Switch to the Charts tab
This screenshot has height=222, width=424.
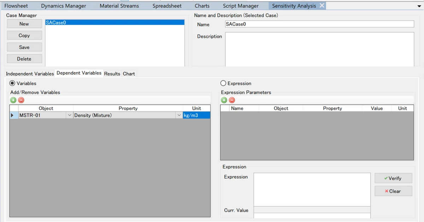(x=202, y=6)
